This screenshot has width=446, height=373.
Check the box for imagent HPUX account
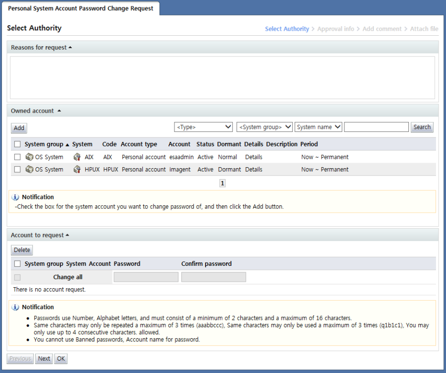pos(17,170)
